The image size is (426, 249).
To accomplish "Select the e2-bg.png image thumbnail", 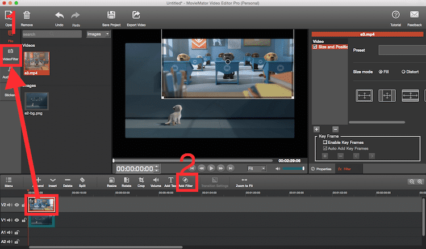I will point(36,101).
